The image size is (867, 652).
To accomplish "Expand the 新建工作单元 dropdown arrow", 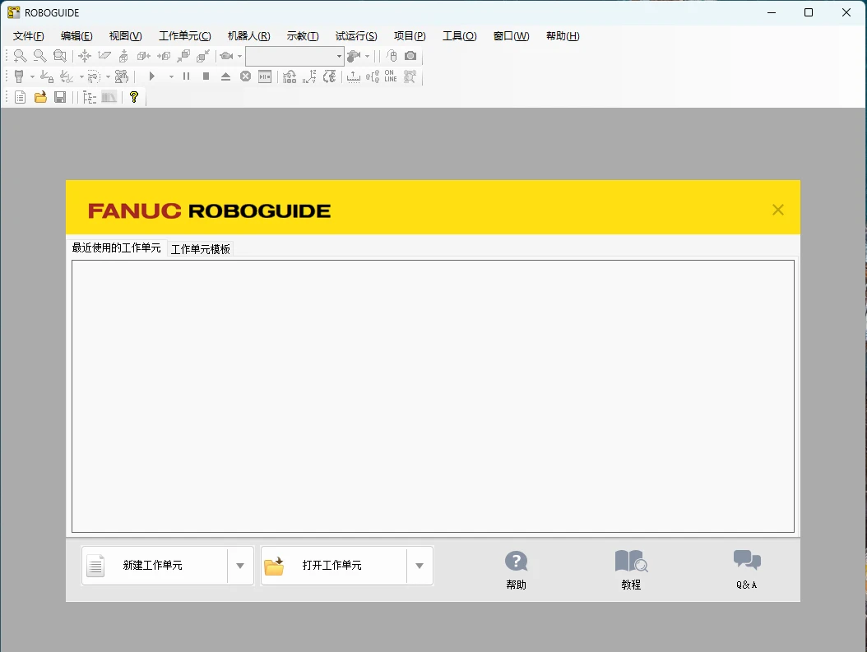I will pyautogui.click(x=239, y=566).
